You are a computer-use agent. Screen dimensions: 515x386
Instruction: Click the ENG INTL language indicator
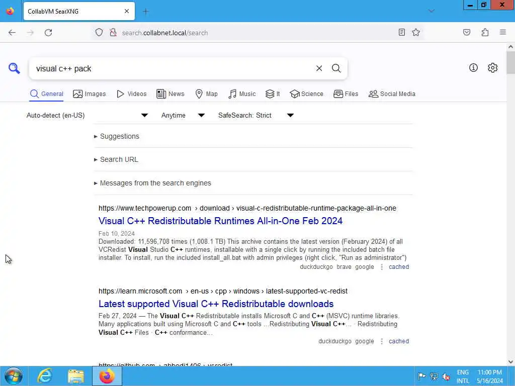463,376
